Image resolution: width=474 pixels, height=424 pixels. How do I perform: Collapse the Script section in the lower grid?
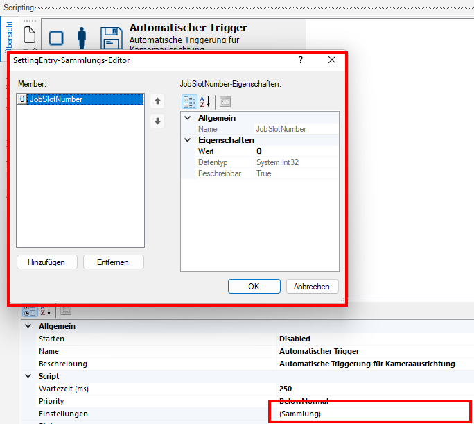(x=28, y=376)
